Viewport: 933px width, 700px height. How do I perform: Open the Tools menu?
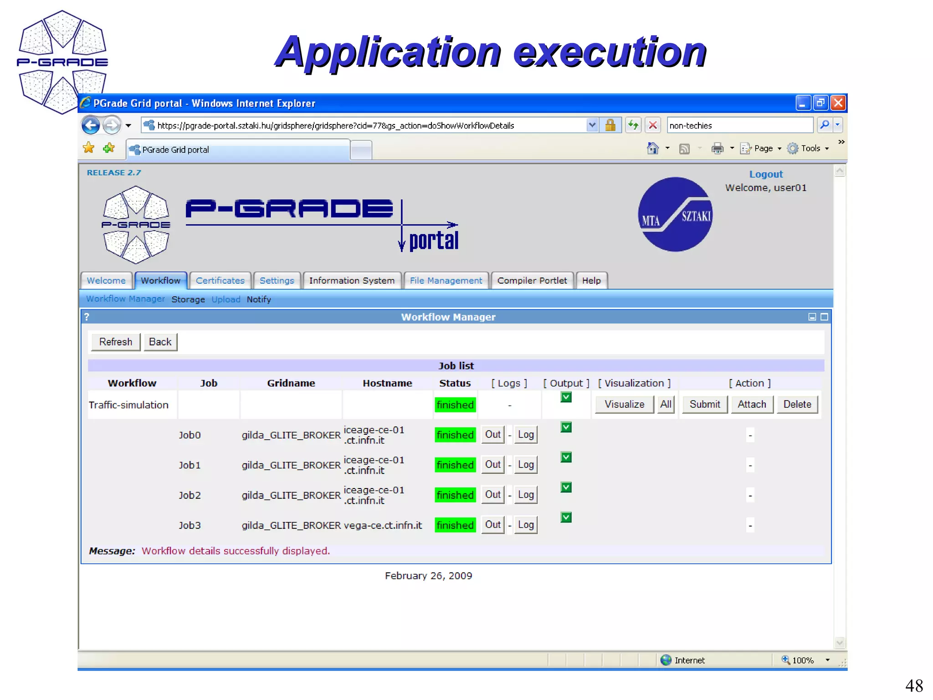tap(808, 149)
